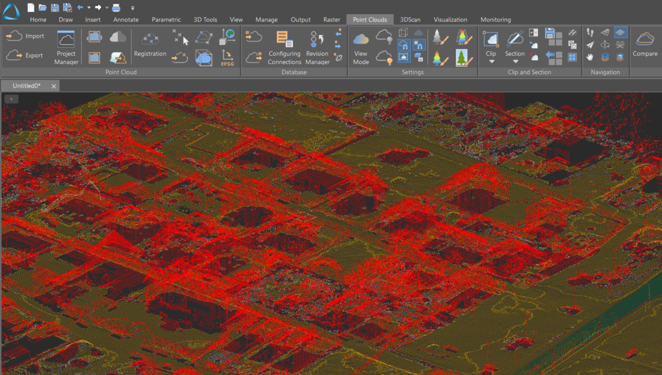The width and height of the screenshot is (662, 375).
Task: Open the Visualization ribbon tab
Action: pos(450,19)
